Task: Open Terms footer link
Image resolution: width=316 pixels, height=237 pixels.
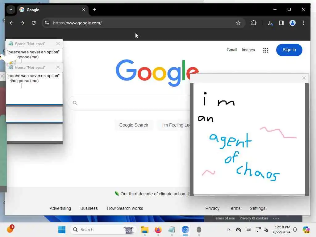Action: [x=235, y=208]
